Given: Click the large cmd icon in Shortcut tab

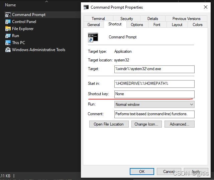Looking at the screenshot, I should (93, 37).
